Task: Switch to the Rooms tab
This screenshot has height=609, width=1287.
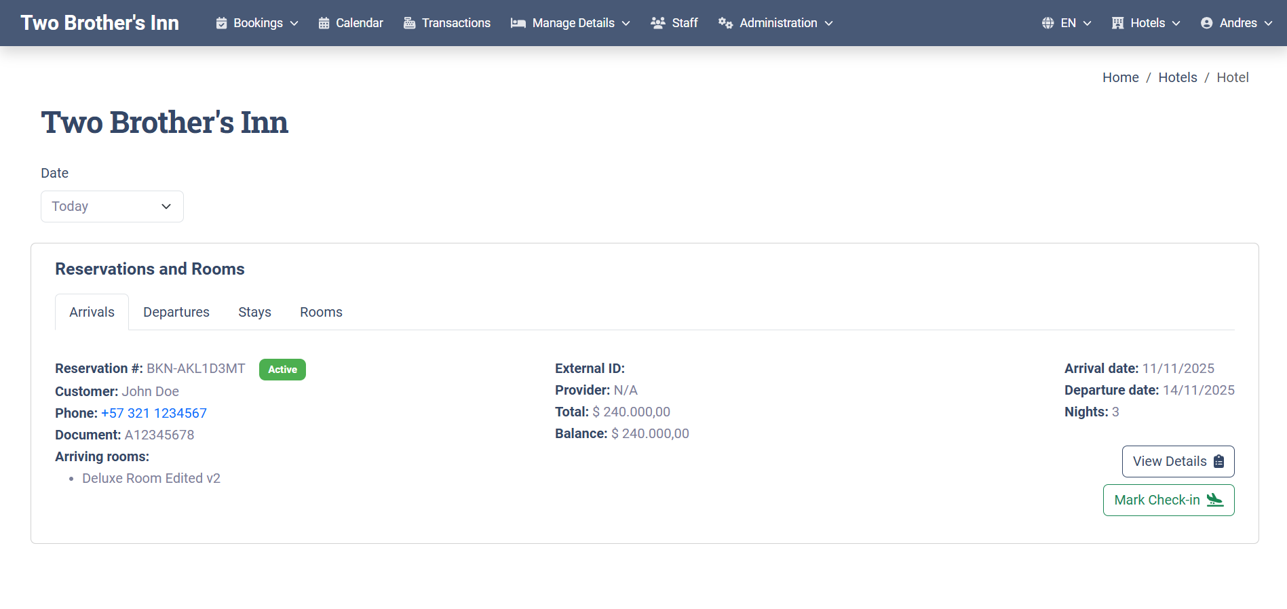Action: click(x=321, y=312)
